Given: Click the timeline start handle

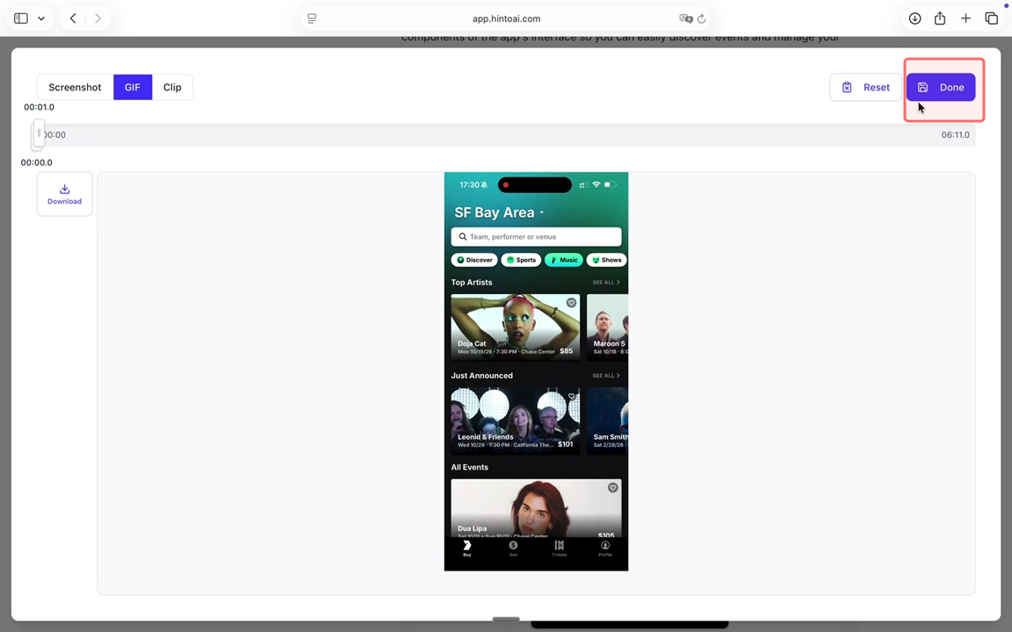Looking at the screenshot, I should pyautogui.click(x=39, y=134).
